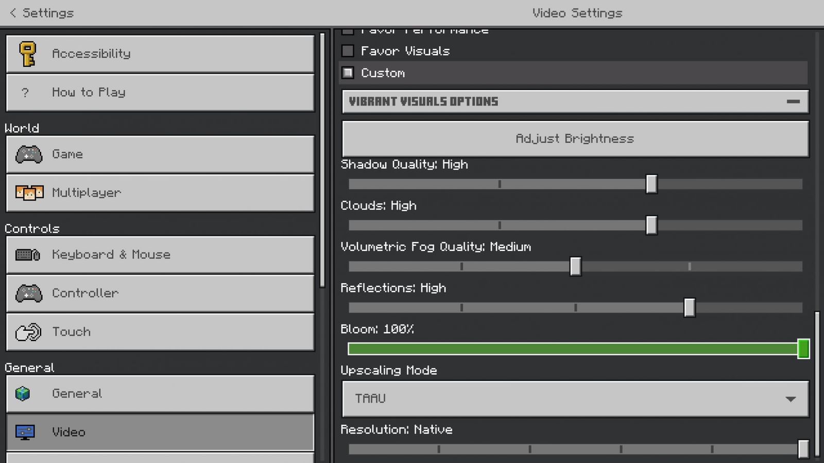Click the left sidebar scrollbar
The image size is (824, 463).
pos(322,160)
